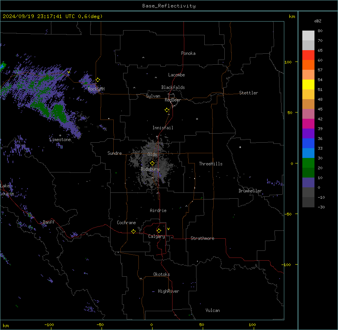The image size is (338, 330).
Task: Click the Stettler map label
Action: pyautogui.click(x=249, y=93)
